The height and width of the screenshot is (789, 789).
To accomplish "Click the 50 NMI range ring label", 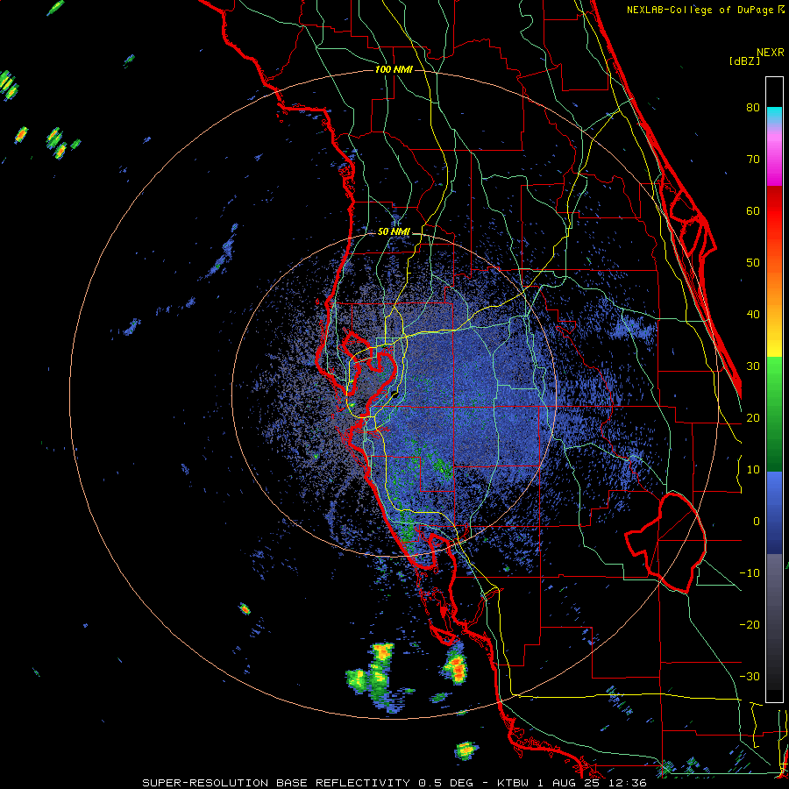I will [x=394, y=232].
